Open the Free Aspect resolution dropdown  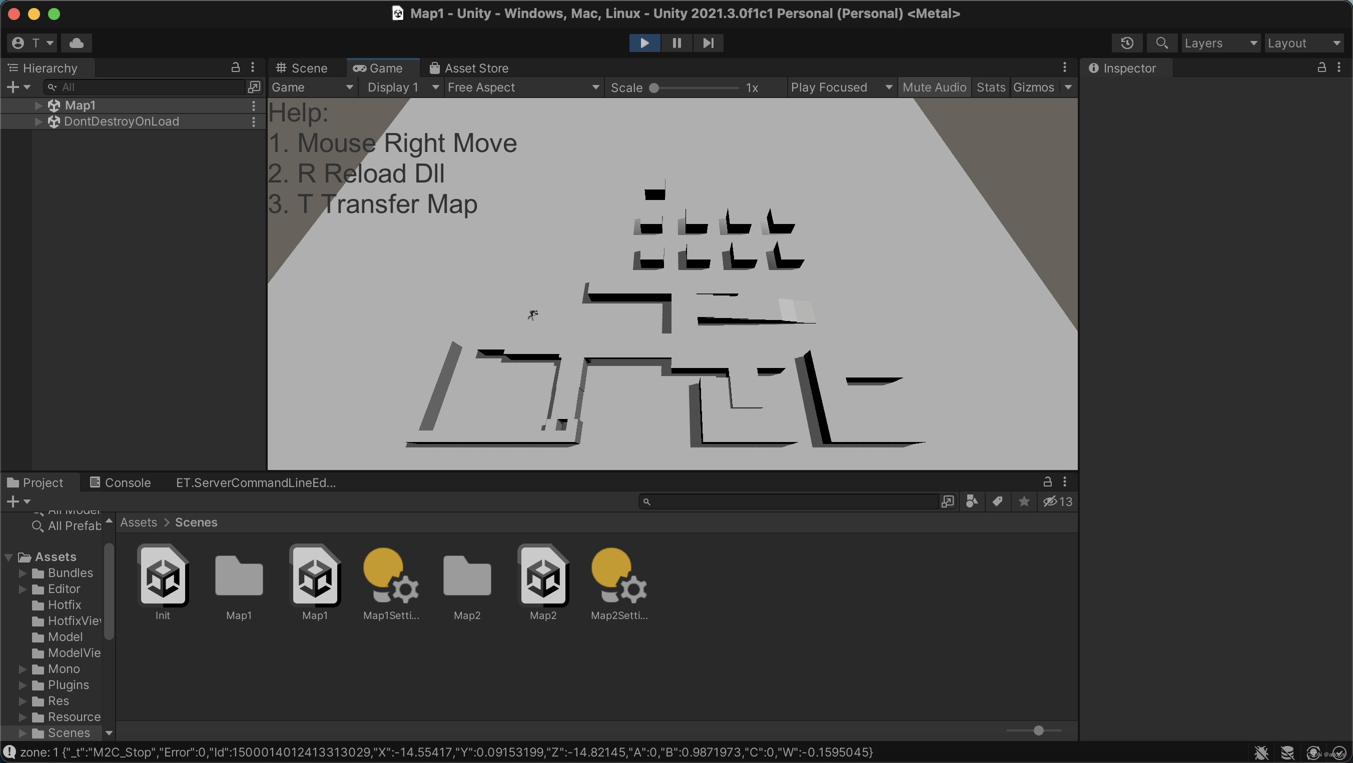click(x=522, y=87)
